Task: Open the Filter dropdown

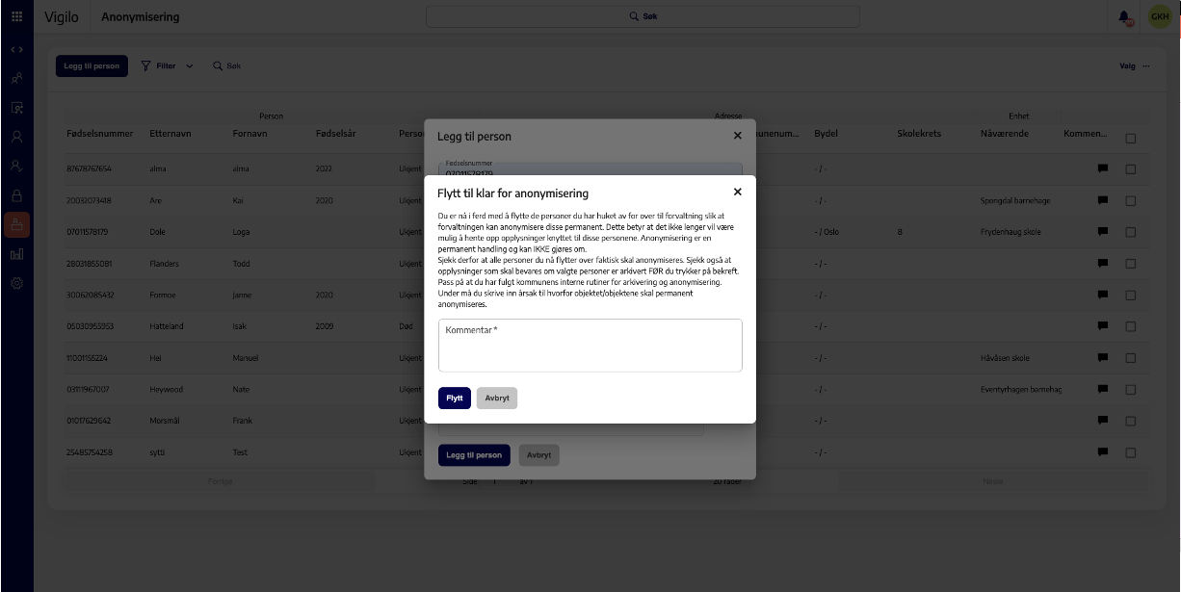Action: tap(167, 66)
